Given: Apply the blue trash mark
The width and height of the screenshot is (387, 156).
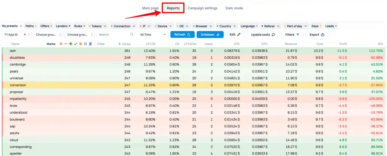Looking at the screenshot, I should pyautogui.click(x=90, y=44).
